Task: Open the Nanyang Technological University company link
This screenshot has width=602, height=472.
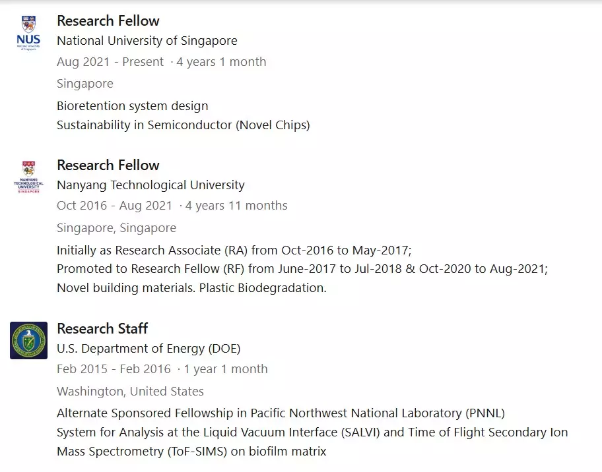Action: (x=150, y=185)
